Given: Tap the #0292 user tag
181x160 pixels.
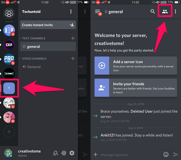Looking at the screenshot, I should pos(23,156).
